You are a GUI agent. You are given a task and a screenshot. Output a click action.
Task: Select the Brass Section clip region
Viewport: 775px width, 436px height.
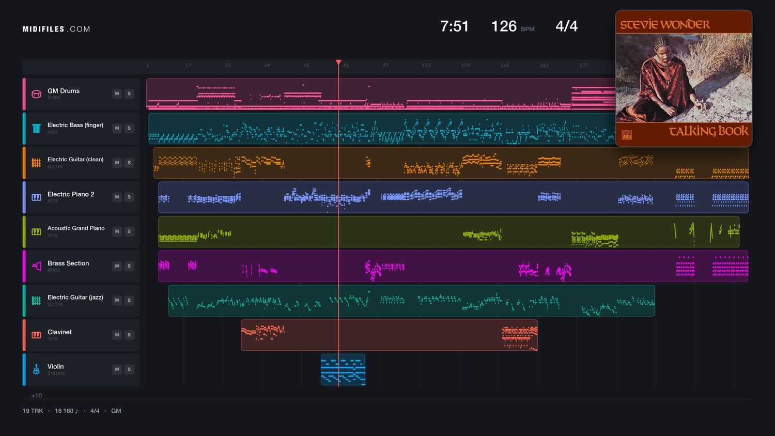453,266
